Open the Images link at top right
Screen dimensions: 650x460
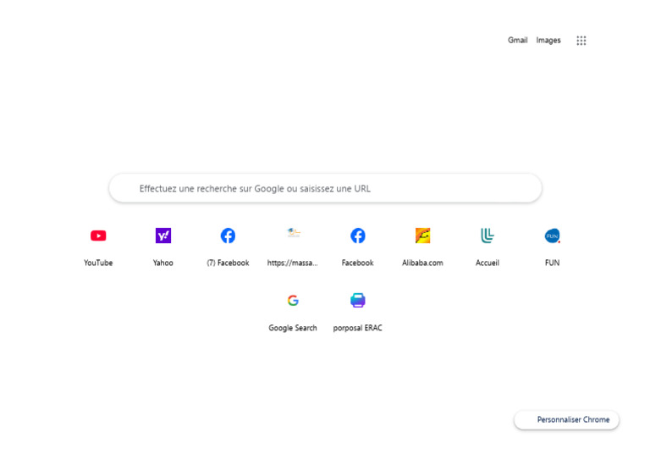pos(548,41)
